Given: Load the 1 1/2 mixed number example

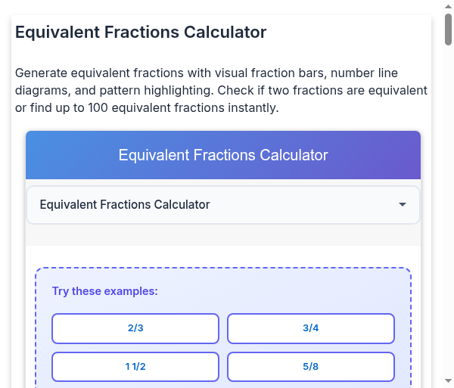Looking at the screenshot, I should 135,367.
